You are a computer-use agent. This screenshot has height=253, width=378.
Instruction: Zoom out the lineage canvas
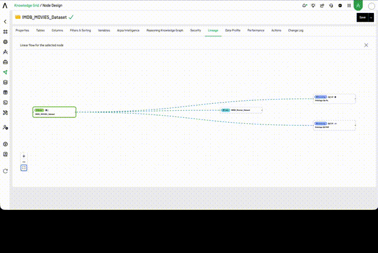click(x=24, y=162)
